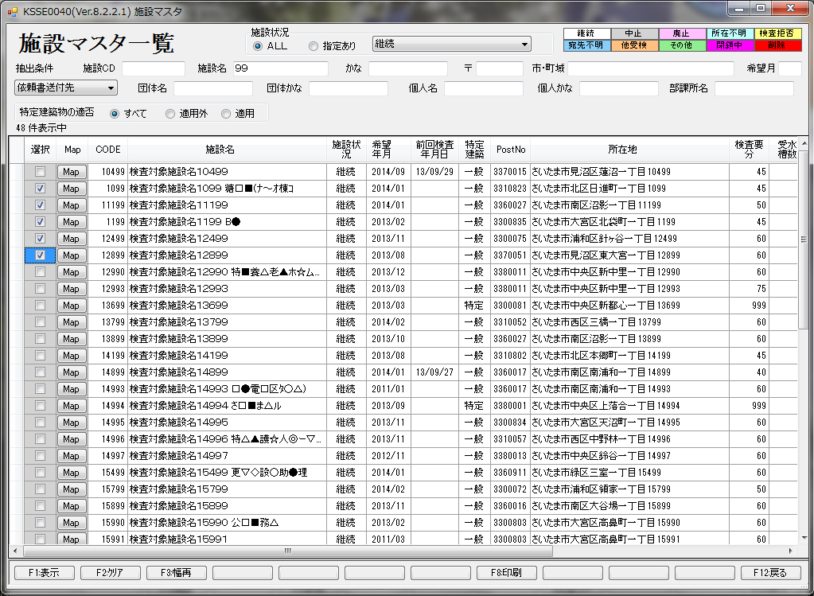Tick the checkbox for row 13699

point(40,306)
